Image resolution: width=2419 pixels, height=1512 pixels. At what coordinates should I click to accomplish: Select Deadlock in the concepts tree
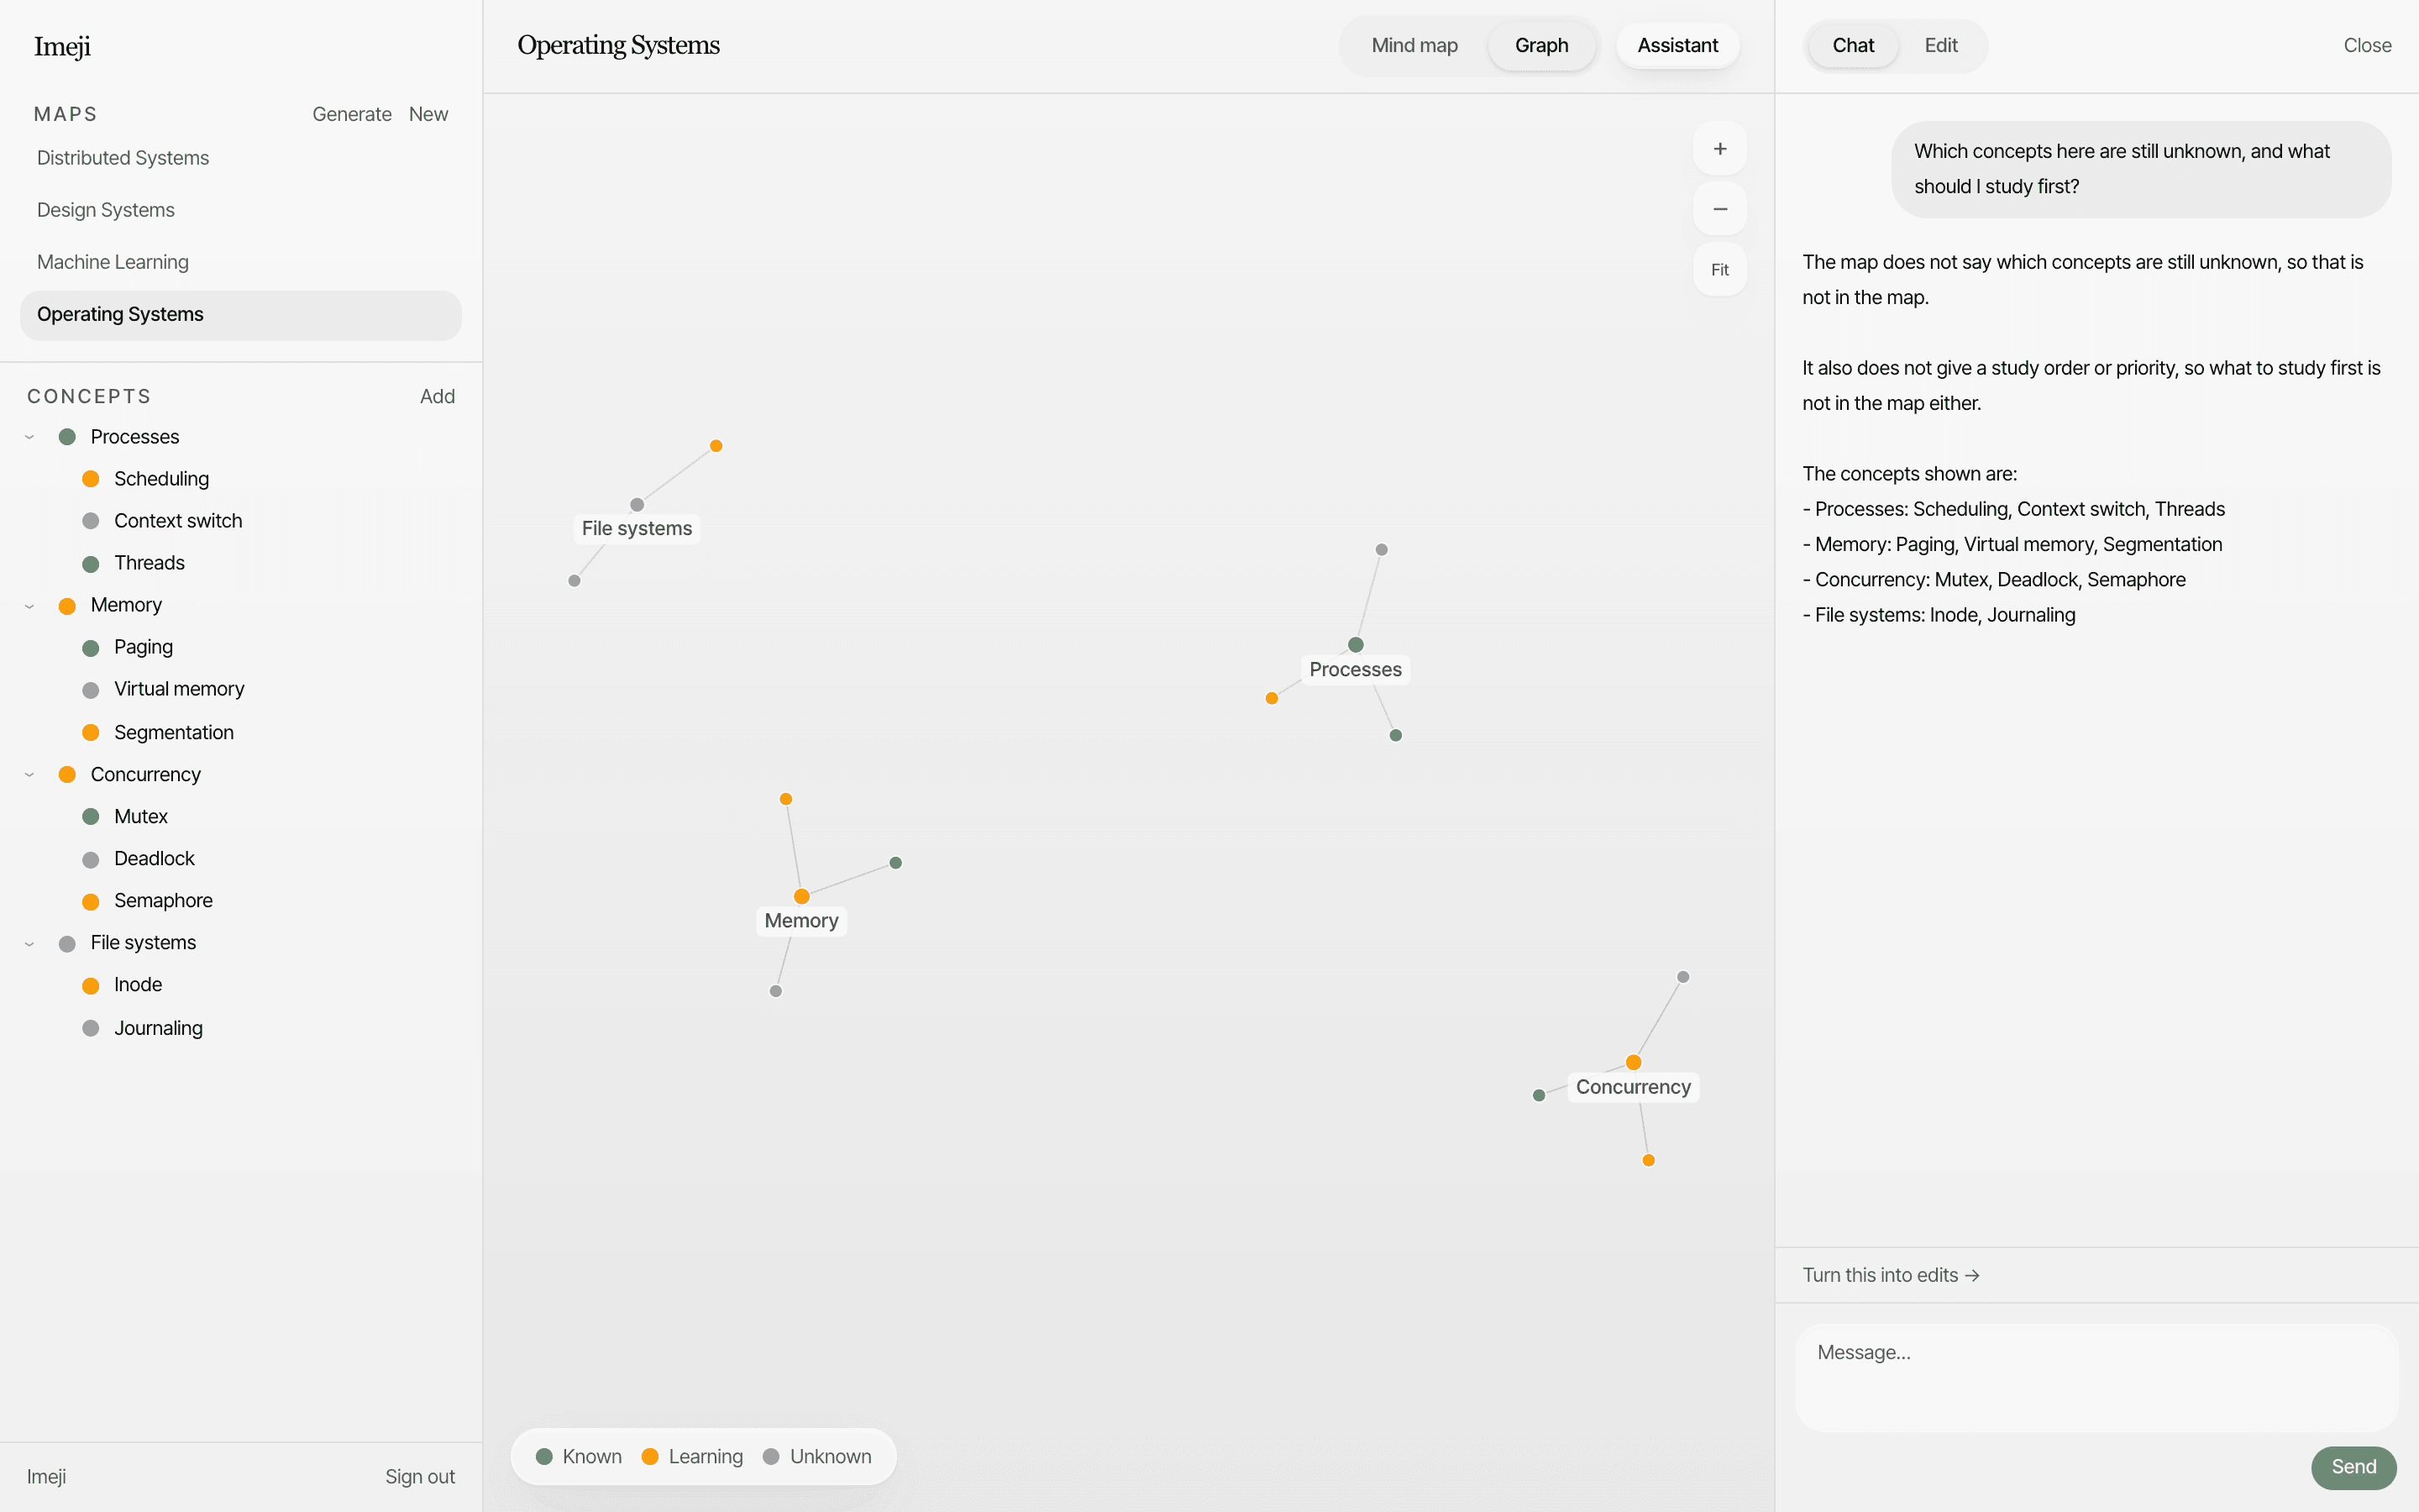click(154, 859)
